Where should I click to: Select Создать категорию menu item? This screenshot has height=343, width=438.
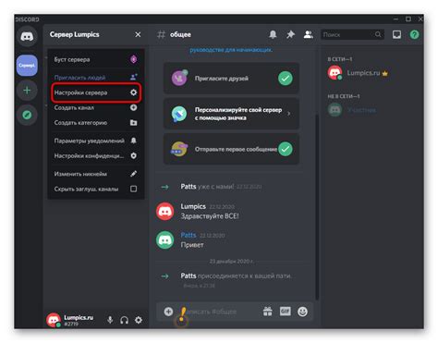[x=95, y=123]
